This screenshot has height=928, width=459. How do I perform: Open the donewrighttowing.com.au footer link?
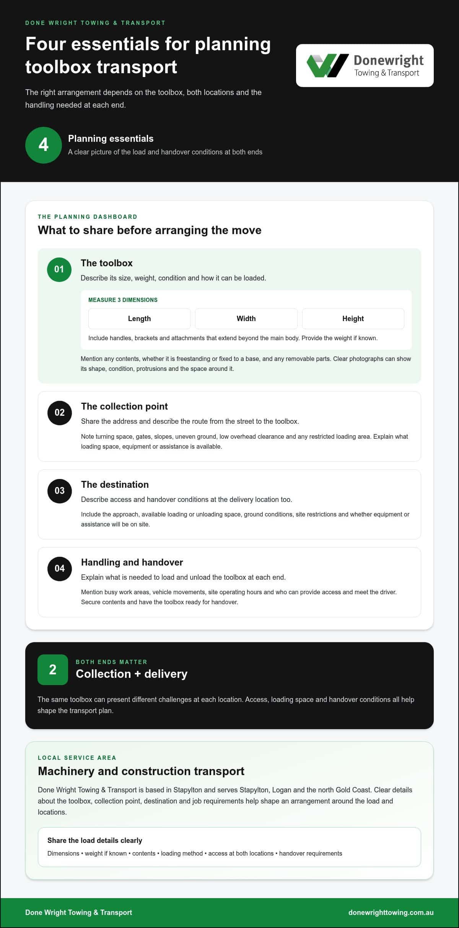pyautogui.click(x=391, y=912)
